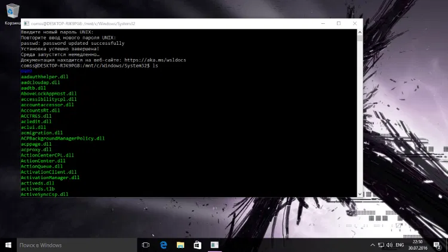Click the acproxy.dll entry
Image resolution: width=448 pixels, height=252 pixels.
point(36,149)
